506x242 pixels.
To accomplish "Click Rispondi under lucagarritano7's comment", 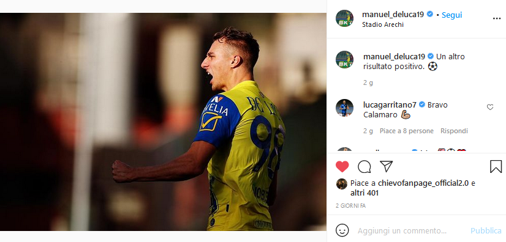I will coord(454,131).
